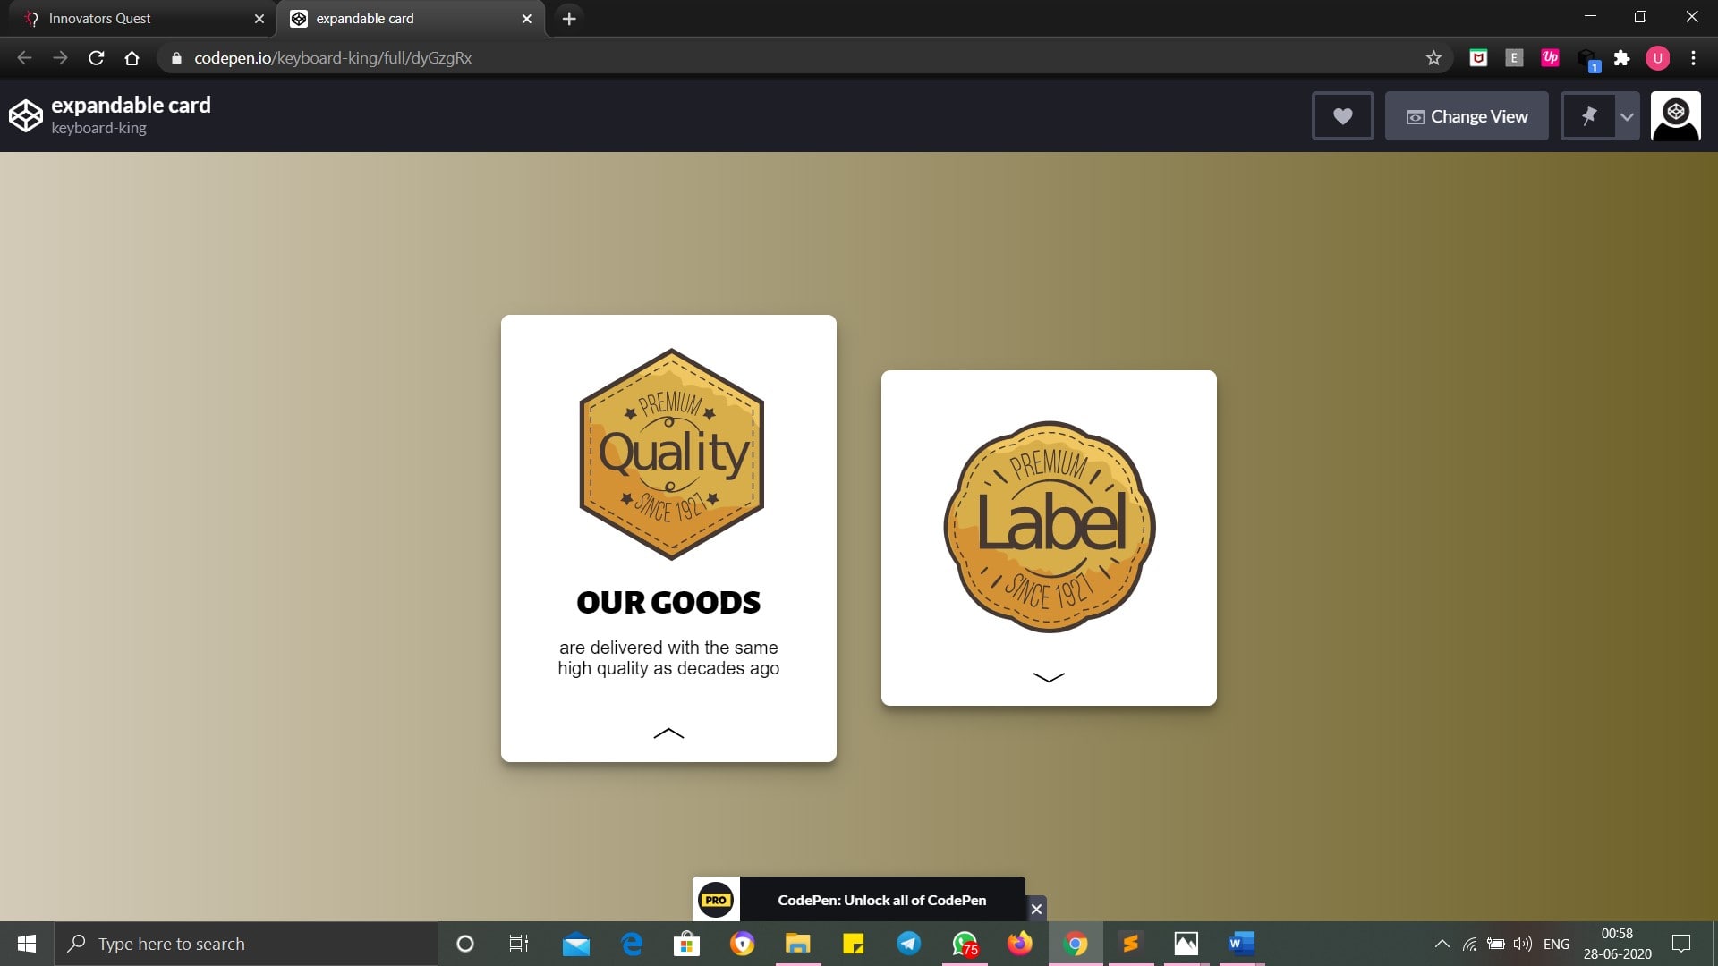This screenshot has width=1718, height=966.
Task: Dismiss the CodePen PRO banner
Action: coord(1036,909)
